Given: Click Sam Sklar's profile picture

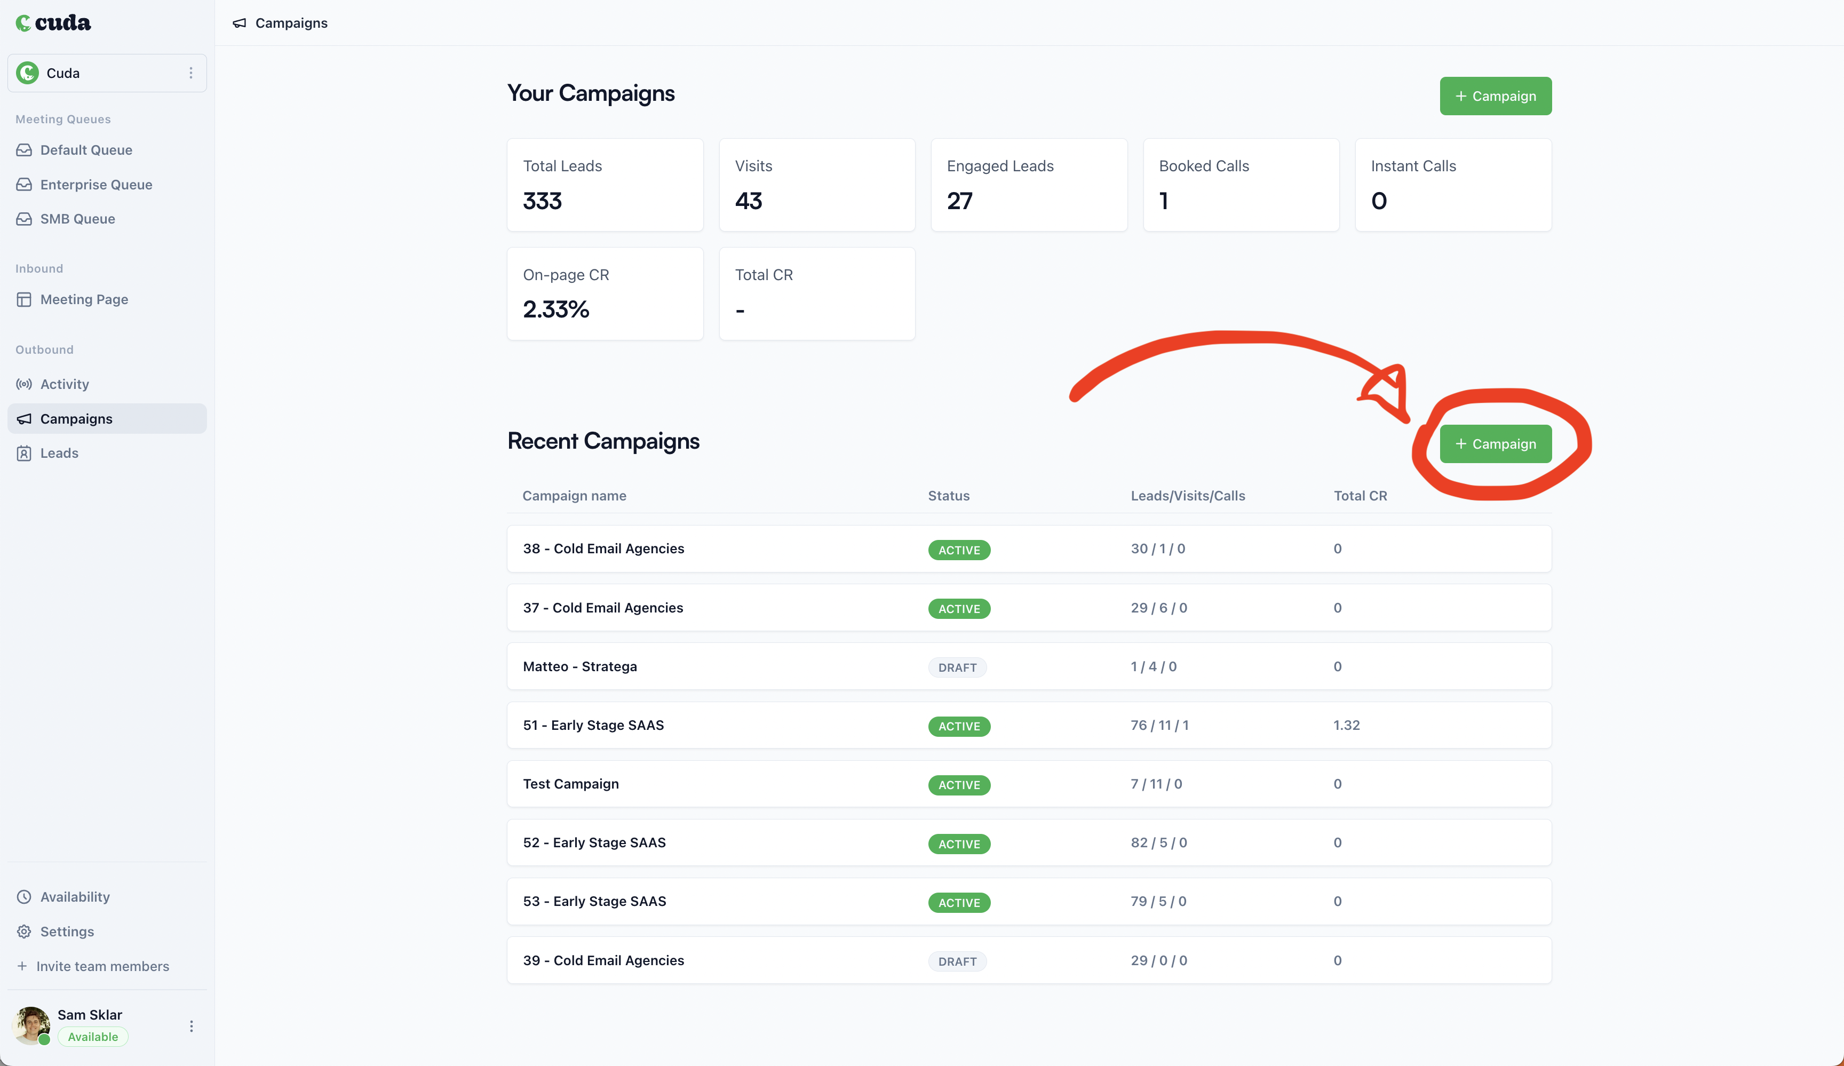Looking at the screenshot, I should click(31, 1025).
